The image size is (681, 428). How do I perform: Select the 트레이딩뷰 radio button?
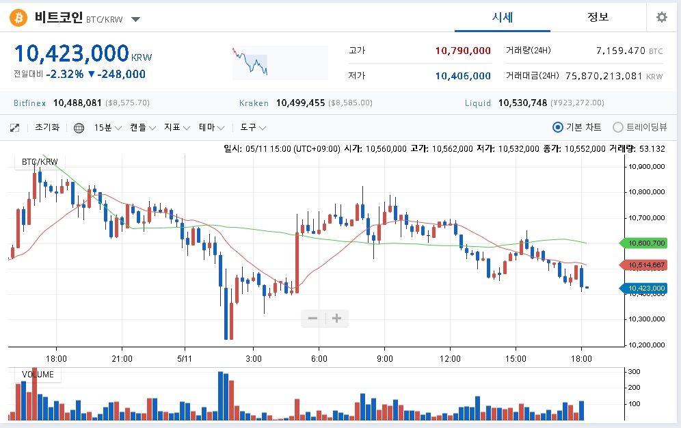coord(617,127)
